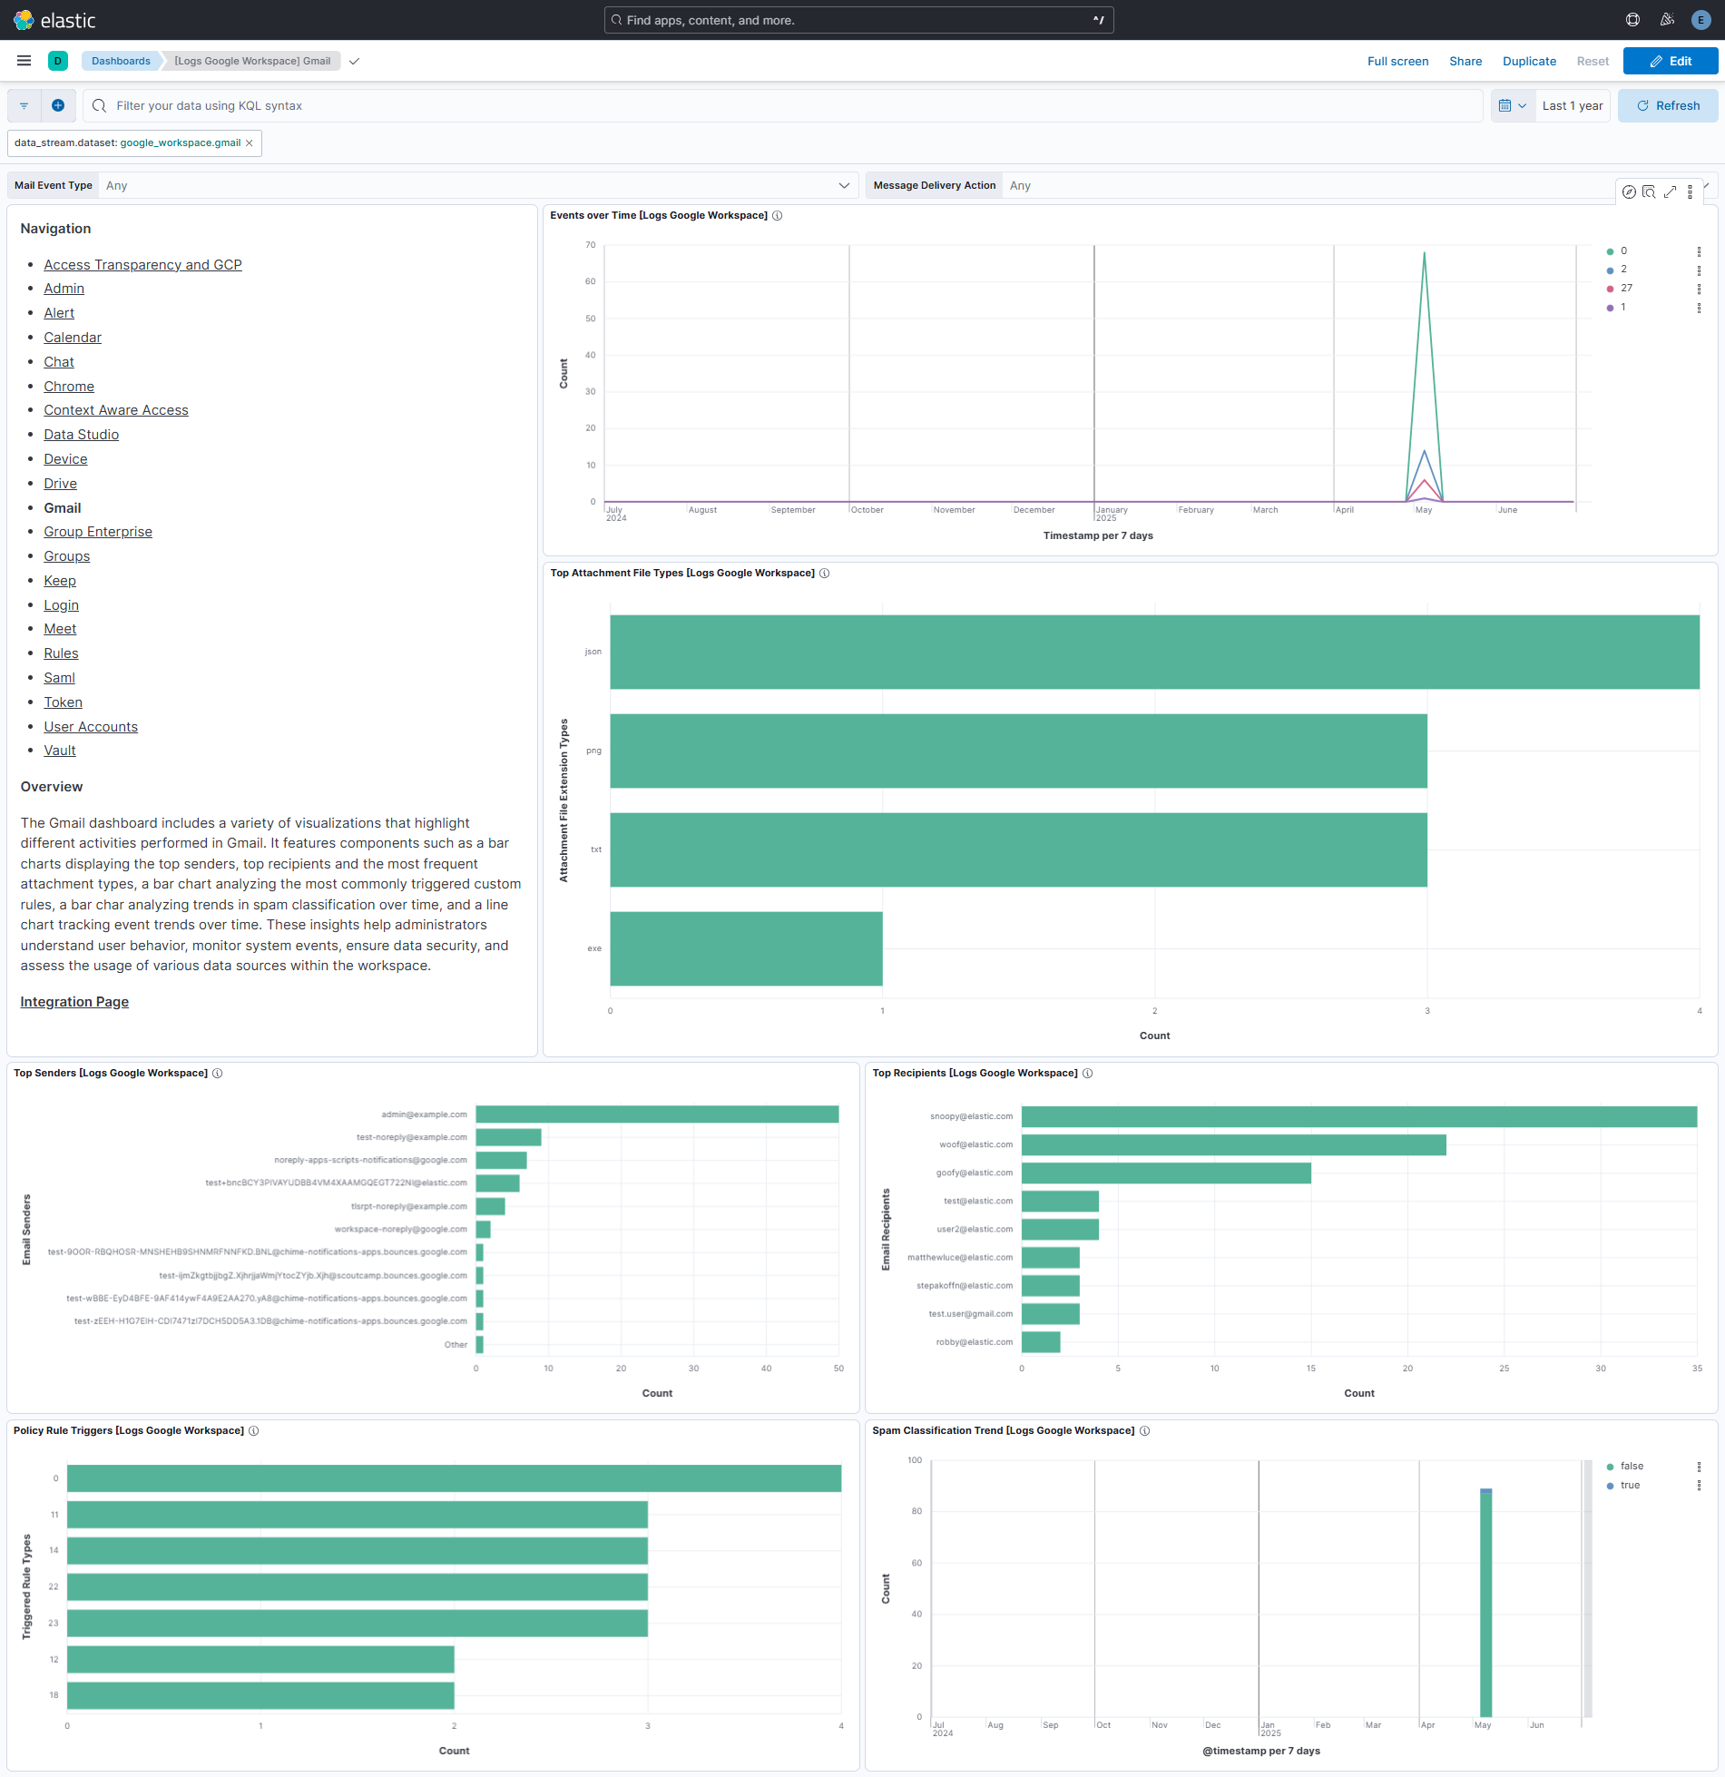Toggle series '27' in Events legend

[1626, 288]
